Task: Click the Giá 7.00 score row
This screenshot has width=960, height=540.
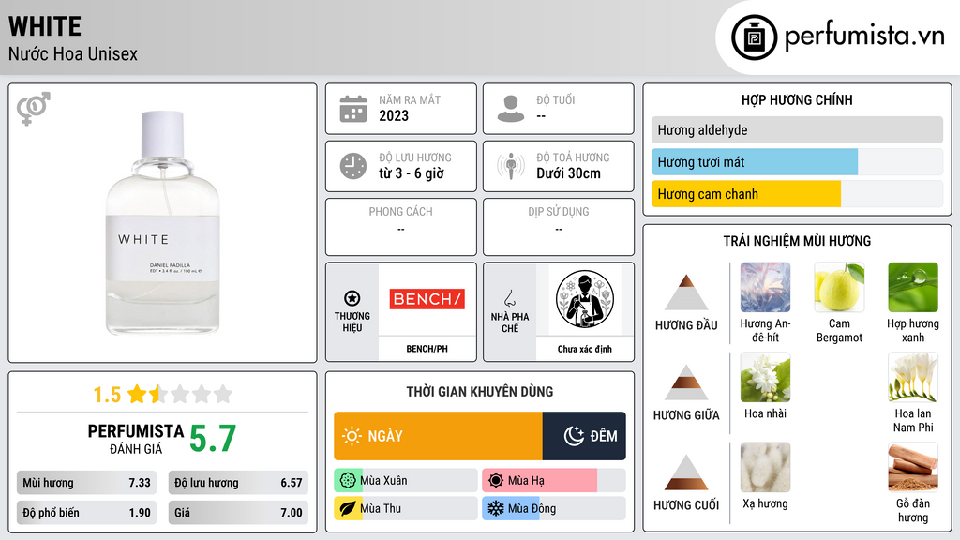Action: point(238,513)
